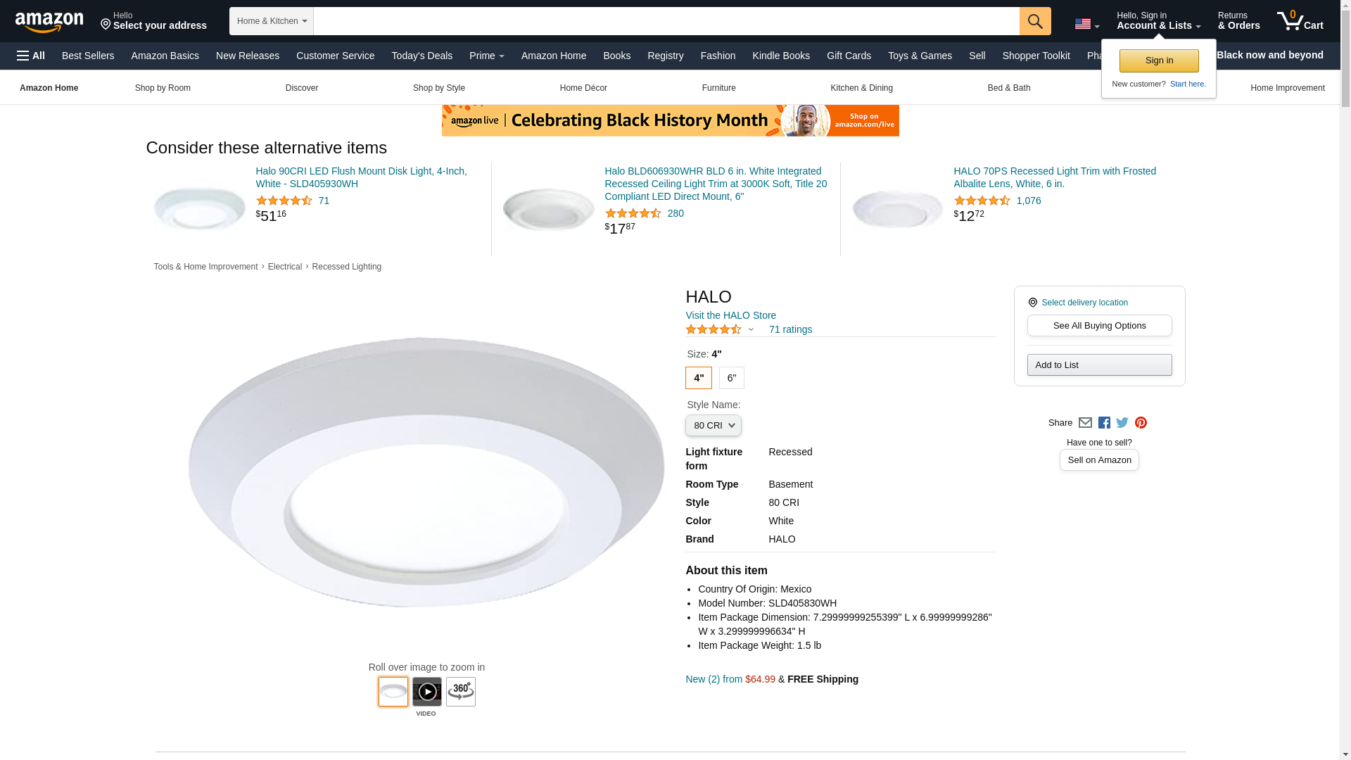Share product on Pinterest
This screenshot has width=1351, height=760.
1141,423
